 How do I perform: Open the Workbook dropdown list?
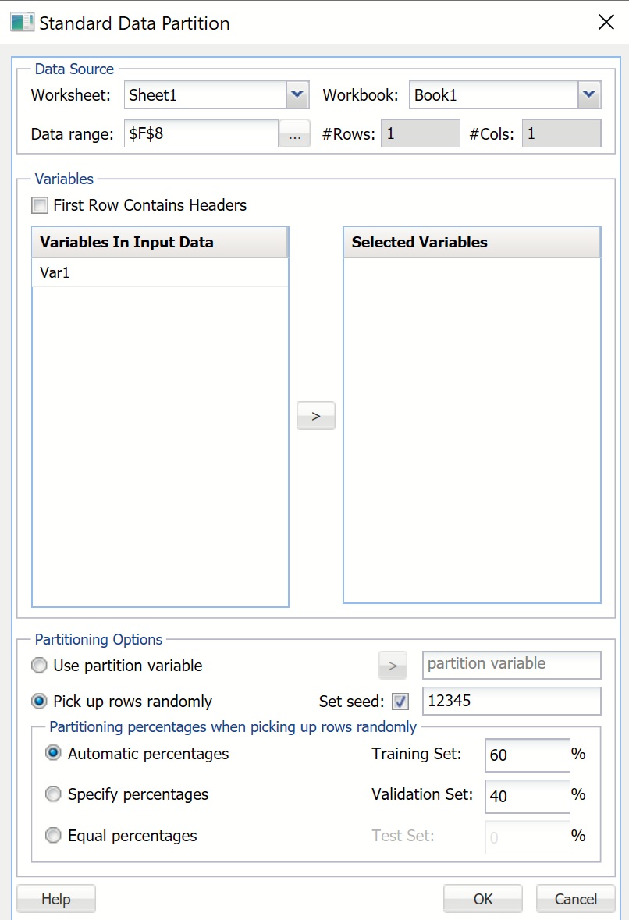[588, 96]
